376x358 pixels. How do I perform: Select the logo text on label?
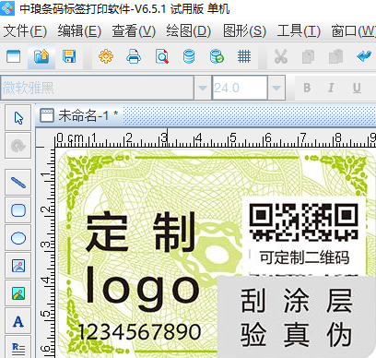click(x=143, y=289)
